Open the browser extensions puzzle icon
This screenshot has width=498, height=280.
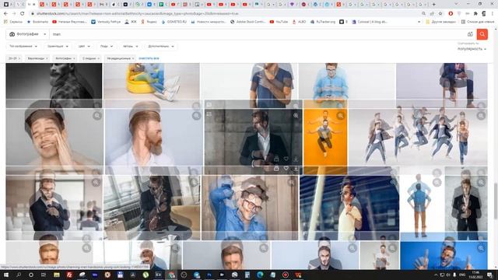click(x=475, y=14)
